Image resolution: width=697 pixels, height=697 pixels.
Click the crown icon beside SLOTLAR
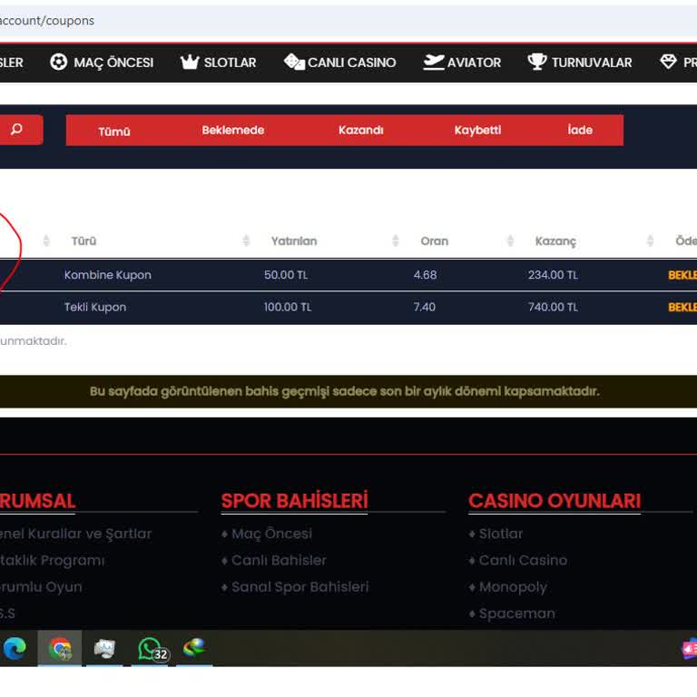click(x=190, y=62)
